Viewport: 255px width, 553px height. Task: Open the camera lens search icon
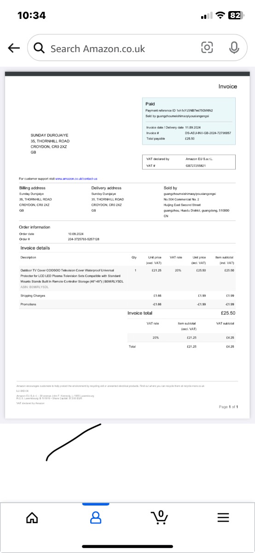(207, 47)
